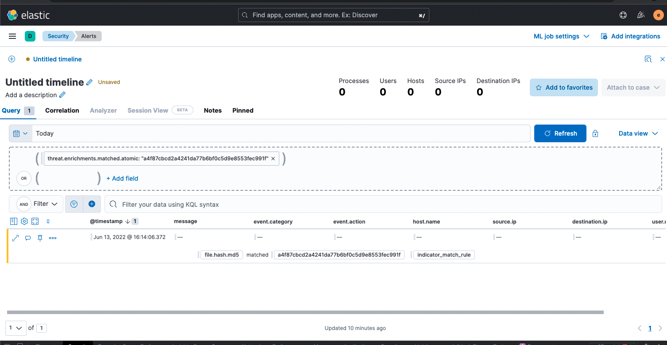667x345 pixels.
Task: Open the main navigation hamburger menu
Action: pos(12,36)
